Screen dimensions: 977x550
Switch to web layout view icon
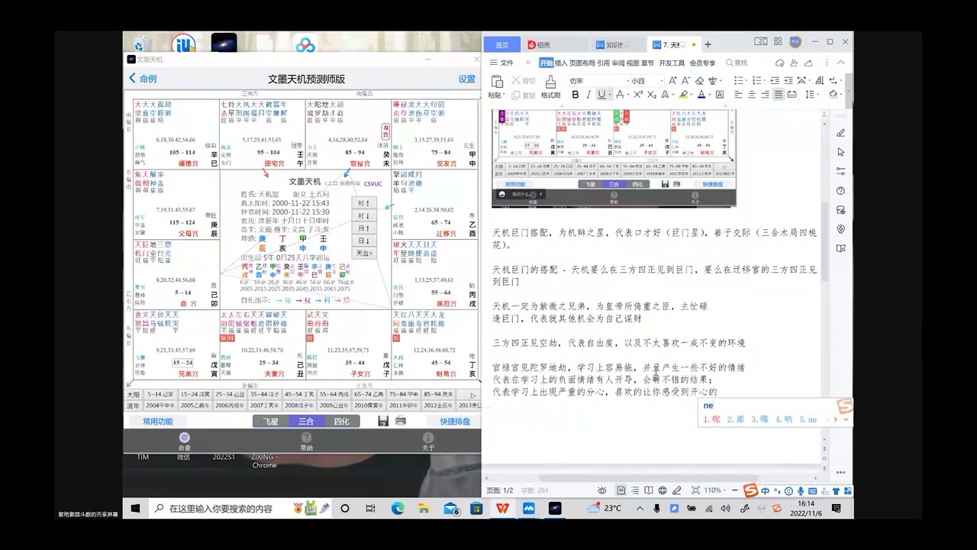coord(663,490)
